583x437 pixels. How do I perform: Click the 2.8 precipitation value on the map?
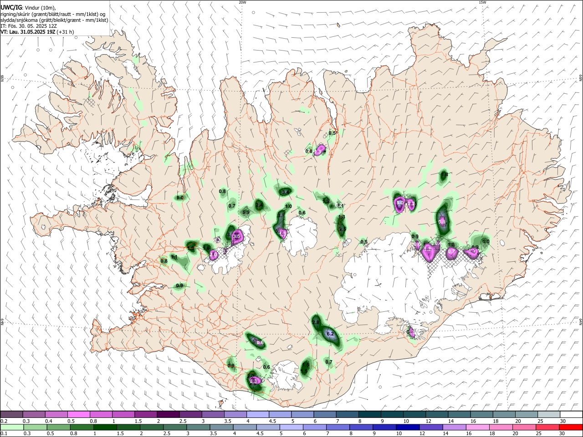(x=316, y=322)
